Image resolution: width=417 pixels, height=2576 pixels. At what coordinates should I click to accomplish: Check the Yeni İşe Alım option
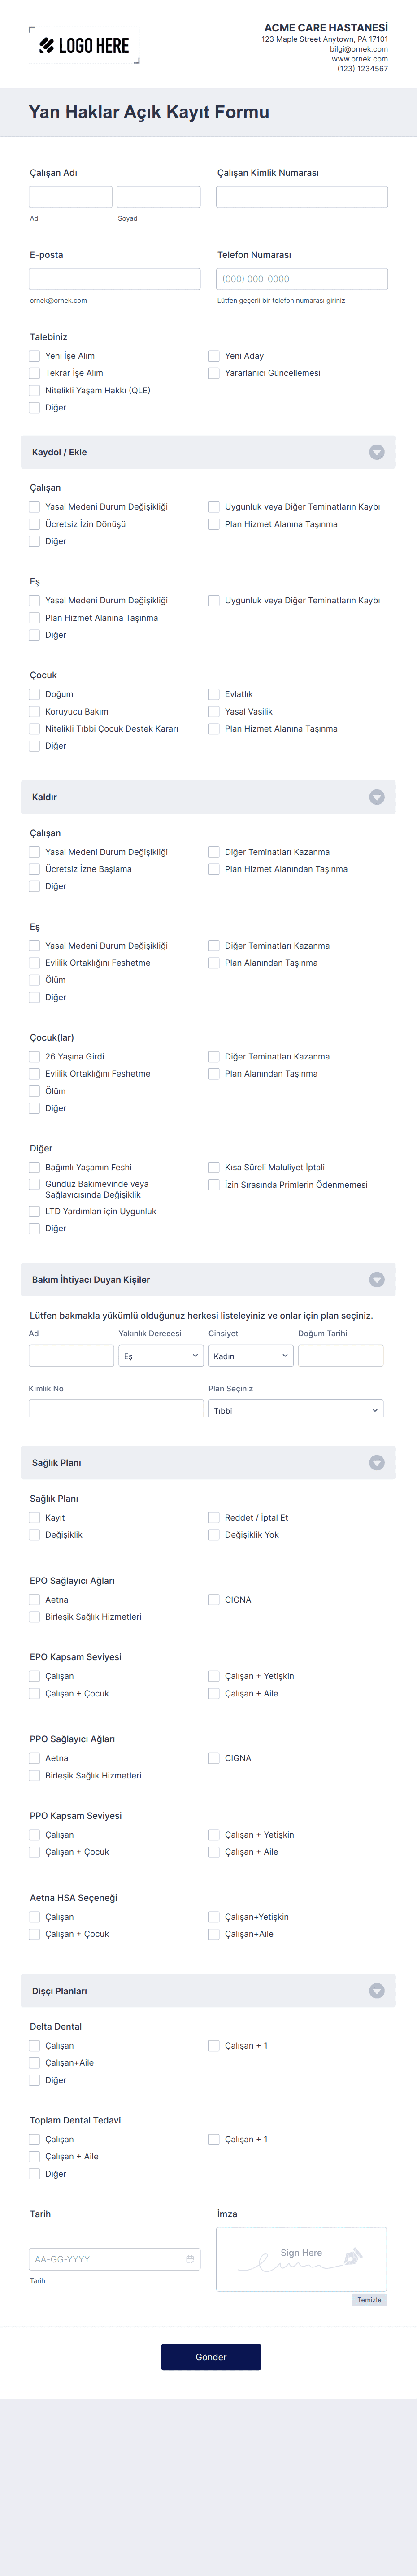coord(35,356)
